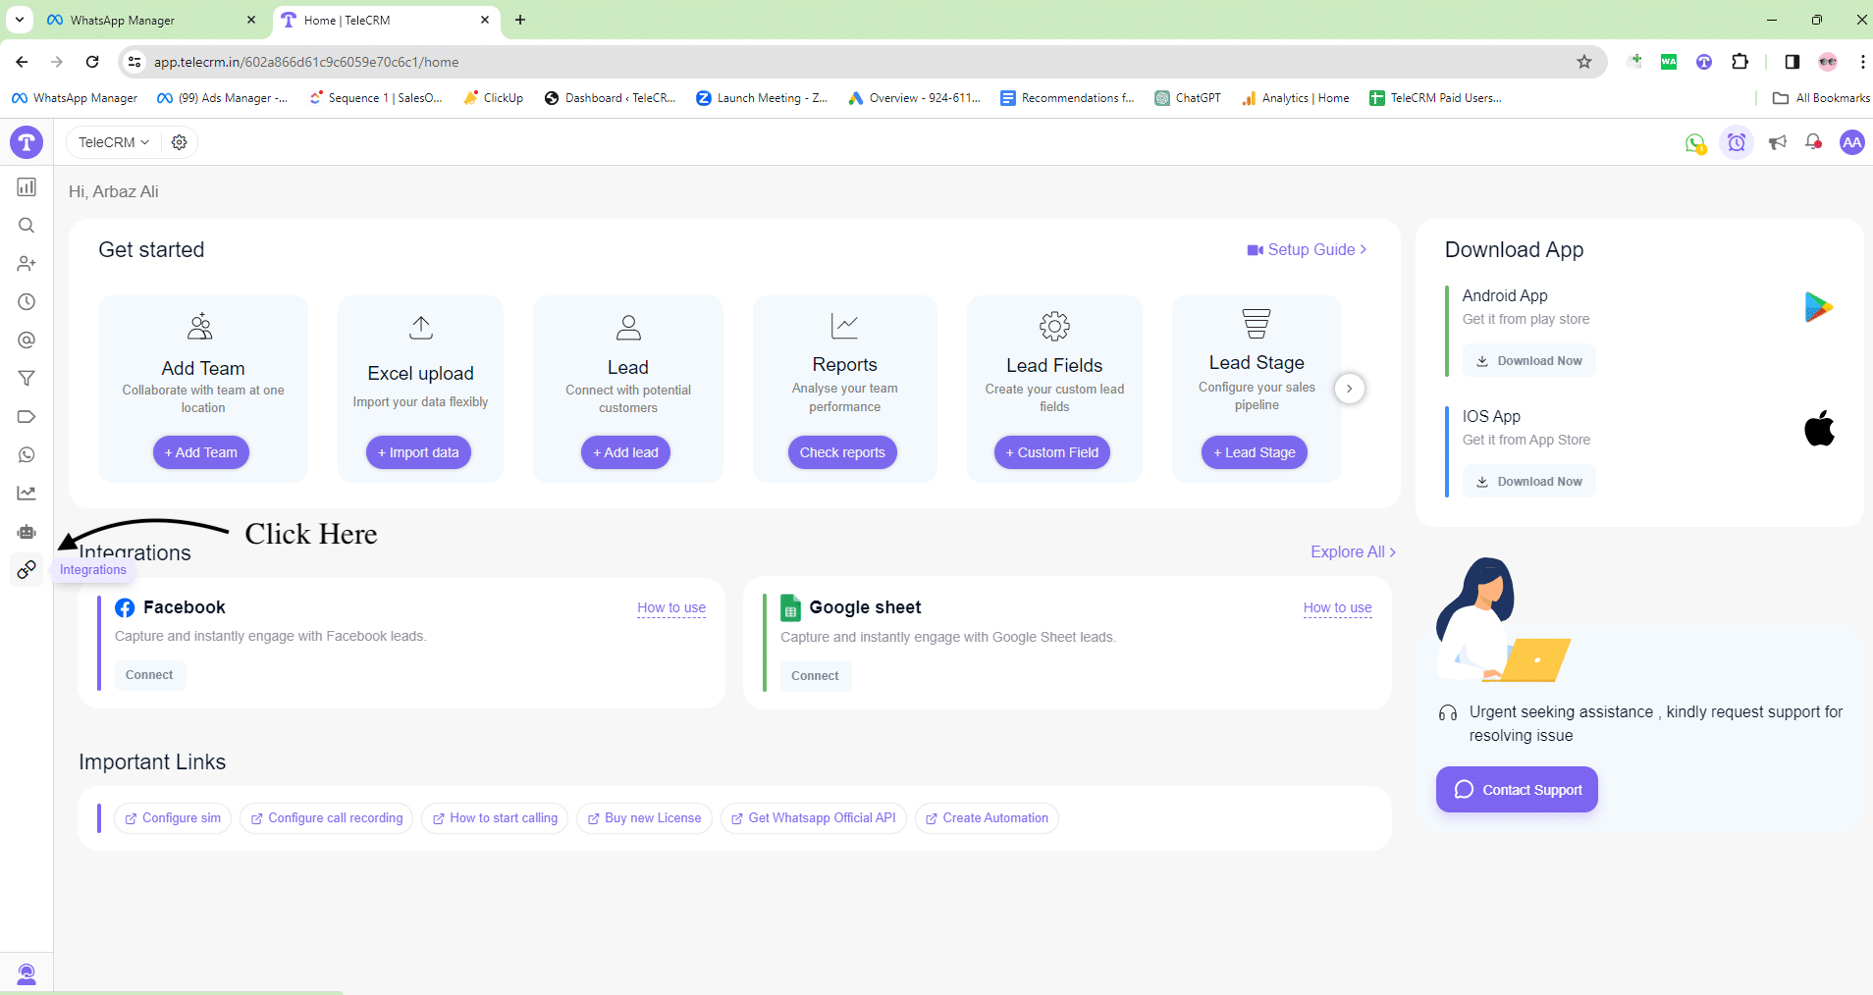The image size is (1873, 995).
Task: Open the Integrations link icon in sidebar
Action: (x=27, y=569)
